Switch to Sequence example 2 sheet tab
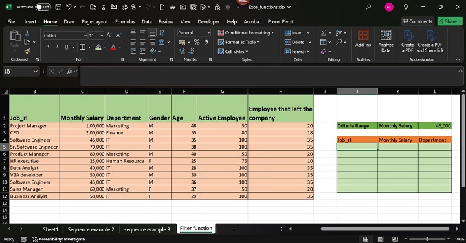Viewport: 466px width, 243px height. click(x=91, y=229)
